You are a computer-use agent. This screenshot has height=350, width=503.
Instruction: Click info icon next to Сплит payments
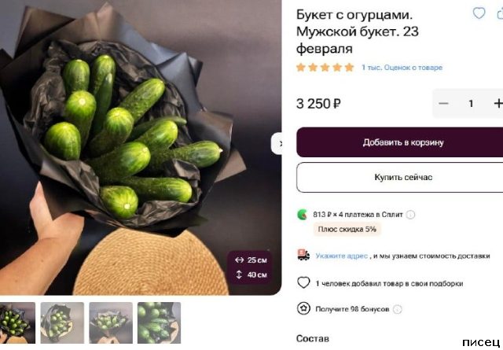[x=410, y=215]
